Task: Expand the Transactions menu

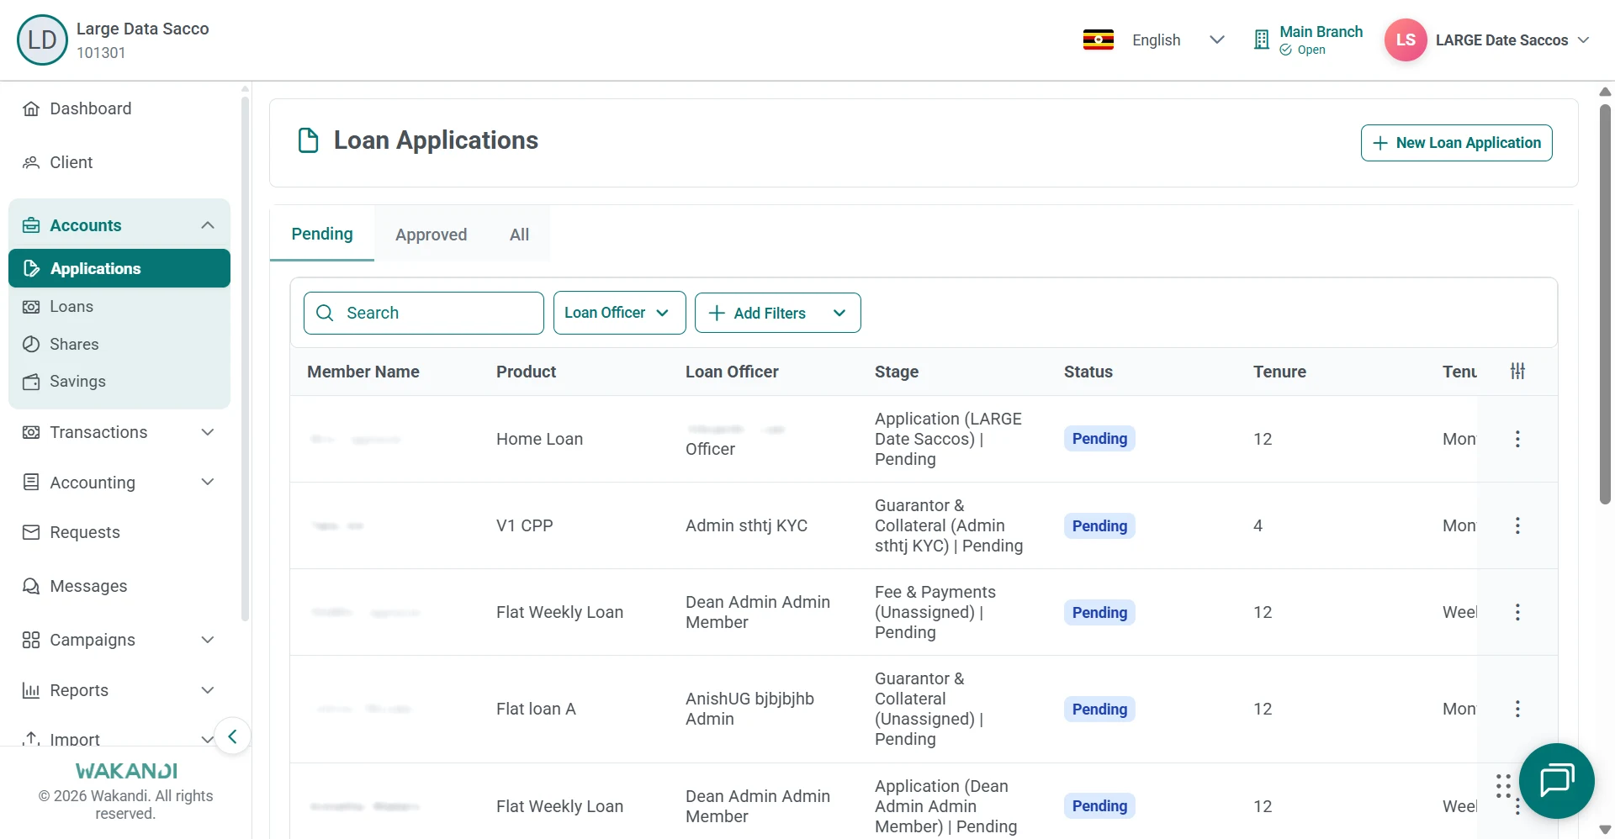Action: [119, 432]
